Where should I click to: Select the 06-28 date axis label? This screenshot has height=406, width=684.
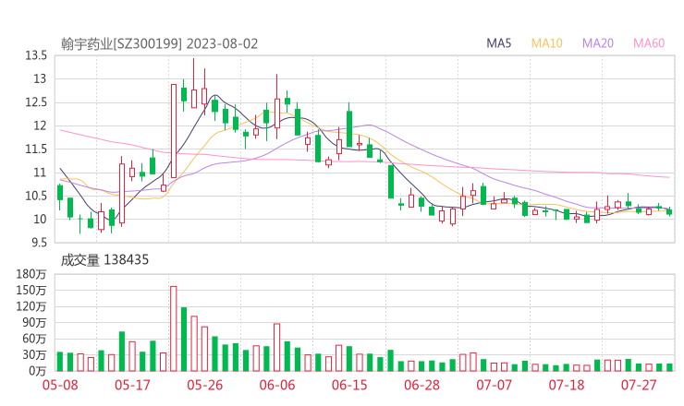421,385
